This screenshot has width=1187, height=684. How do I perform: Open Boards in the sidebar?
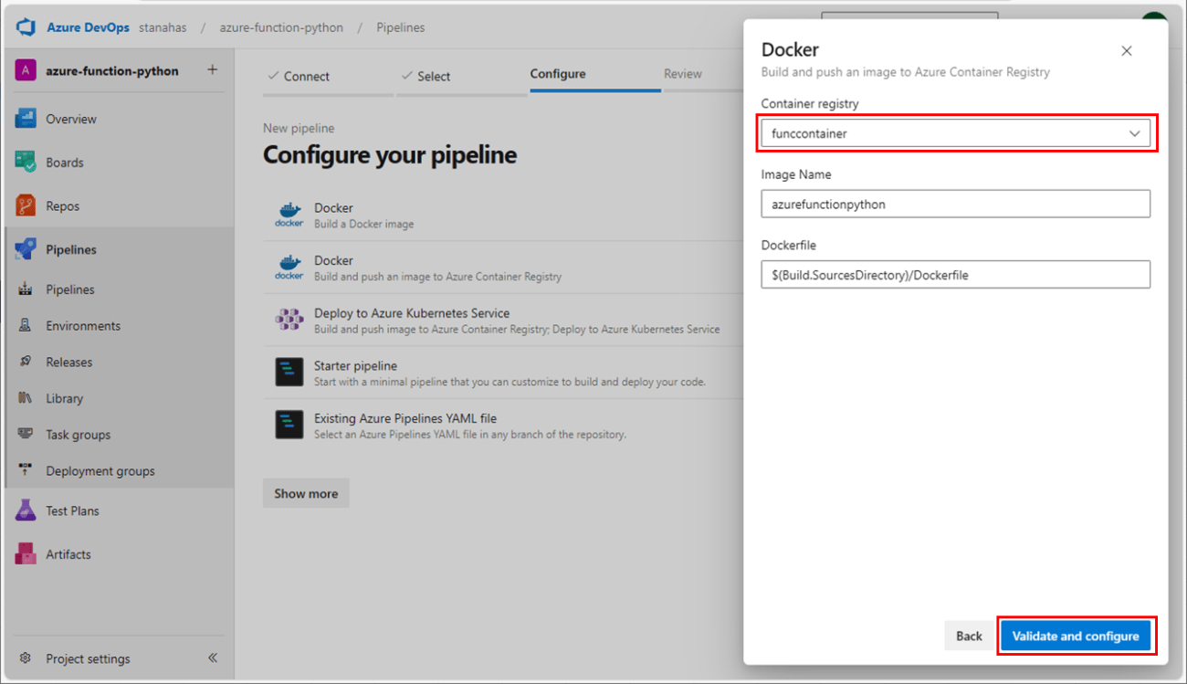pos(65,163)
